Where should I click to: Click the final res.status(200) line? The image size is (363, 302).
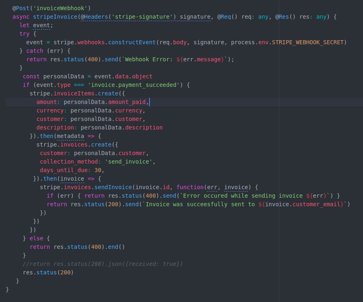tap(48, 272)
